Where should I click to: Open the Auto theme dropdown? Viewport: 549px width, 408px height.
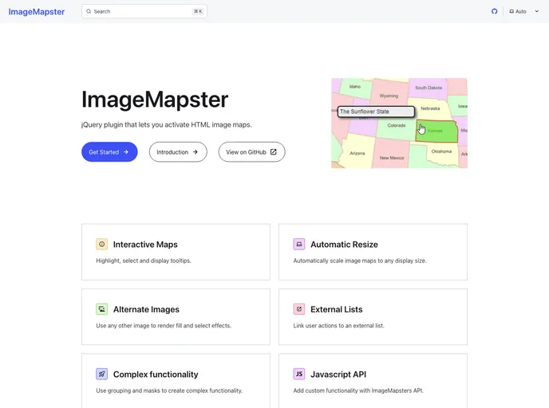[x=523, y=11]
